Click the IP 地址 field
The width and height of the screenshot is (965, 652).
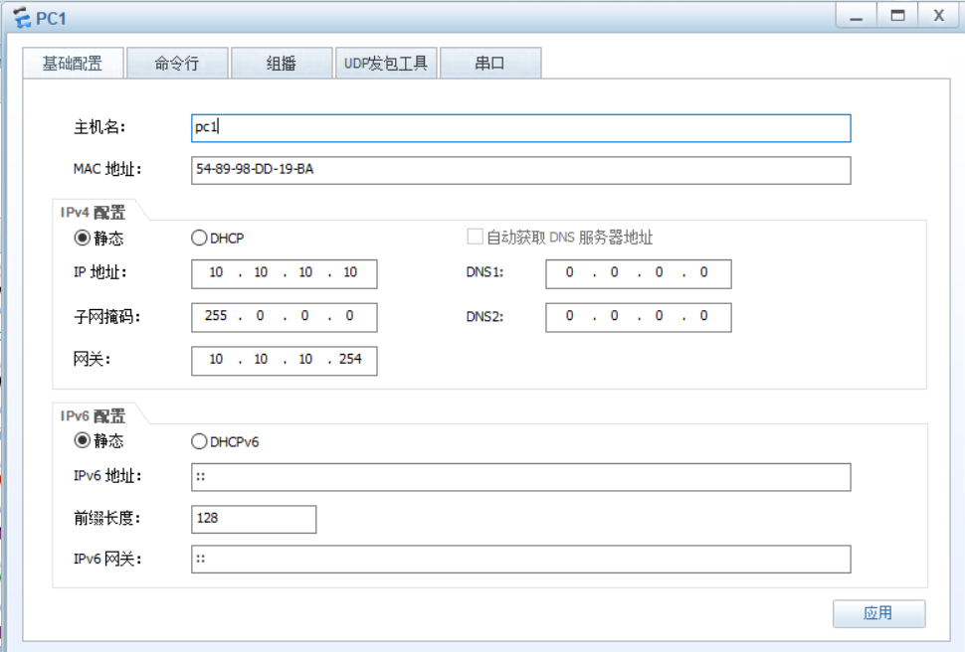(284, 273)
